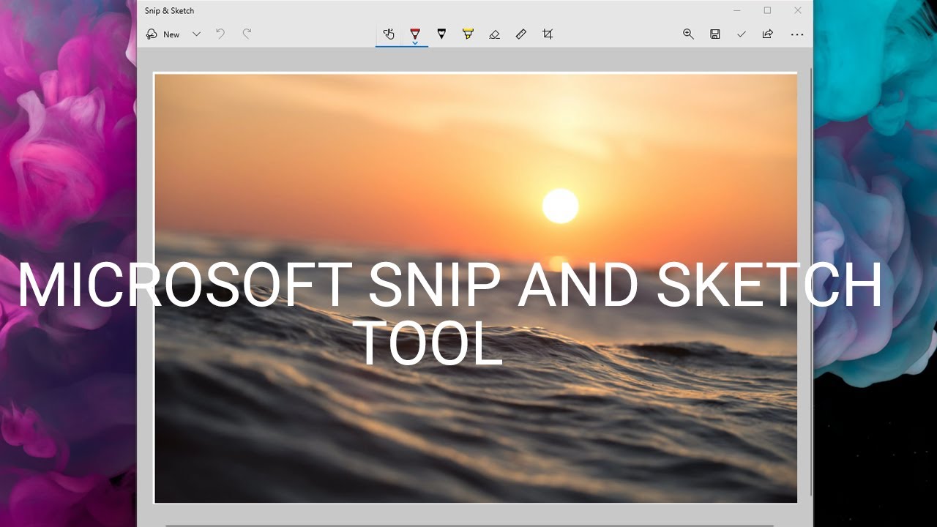Select the black Pencil tool
Screen dimensions: 937x527
pos(441,34)
